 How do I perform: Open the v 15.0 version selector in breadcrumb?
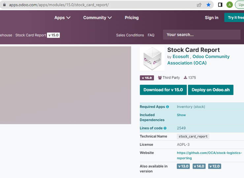coord(53,35)
